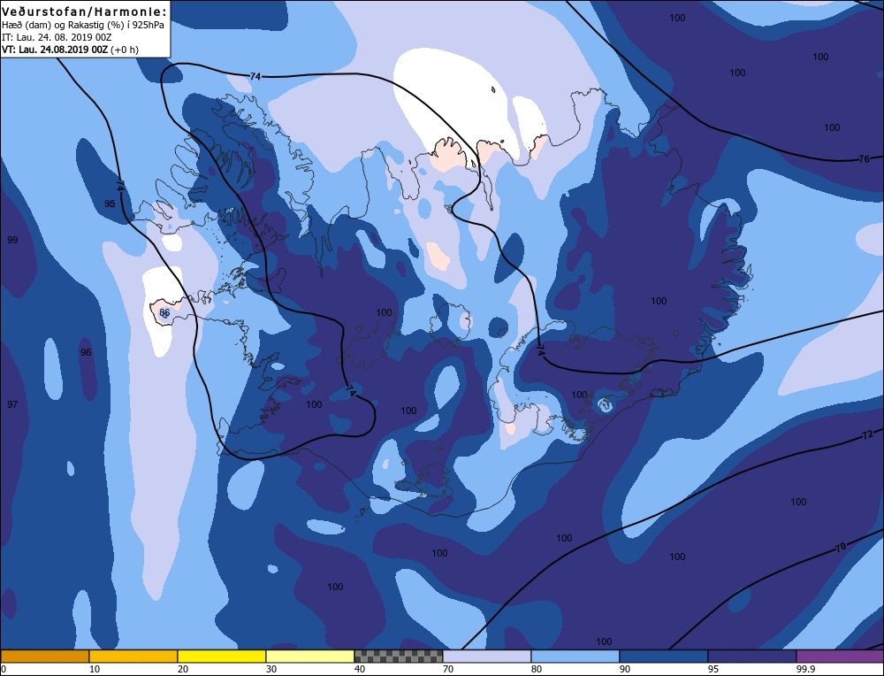Screen dimensions: 884x676
Task: Click the dark navy 95–99.9 legend swatch
Action: pyautogui.click(x=752, y=657)
